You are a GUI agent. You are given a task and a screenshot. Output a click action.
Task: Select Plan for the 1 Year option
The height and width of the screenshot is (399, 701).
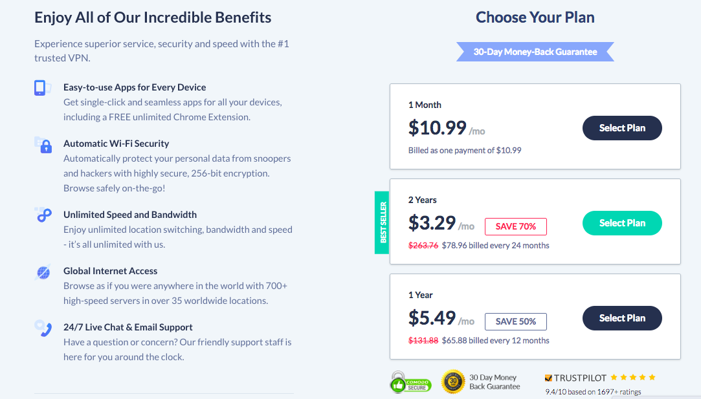(x=622, y=318)
